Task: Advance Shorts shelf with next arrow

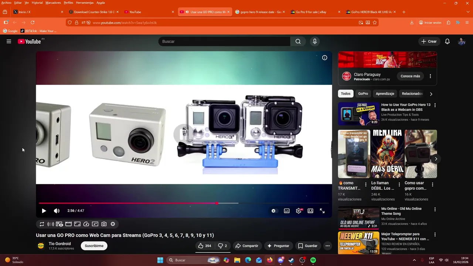Action: point(436,159)
